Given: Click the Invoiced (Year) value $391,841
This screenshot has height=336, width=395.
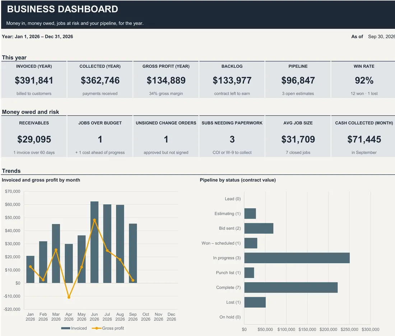Looking at the screenshot, I should coord(34,80).
